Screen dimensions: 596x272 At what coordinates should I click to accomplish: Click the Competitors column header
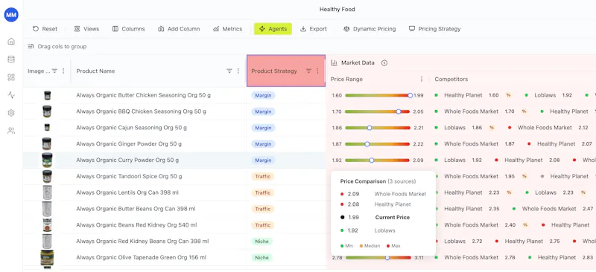[451, 80]
